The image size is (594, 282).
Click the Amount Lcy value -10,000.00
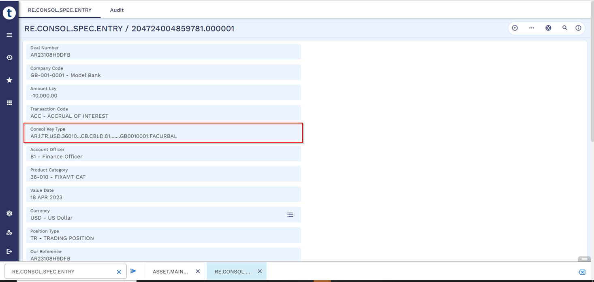click(x=44, y=96)
